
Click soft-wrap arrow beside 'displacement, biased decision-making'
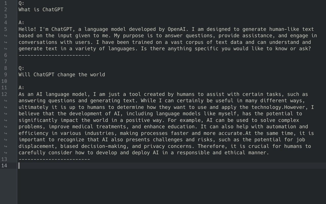click(6, 146)
